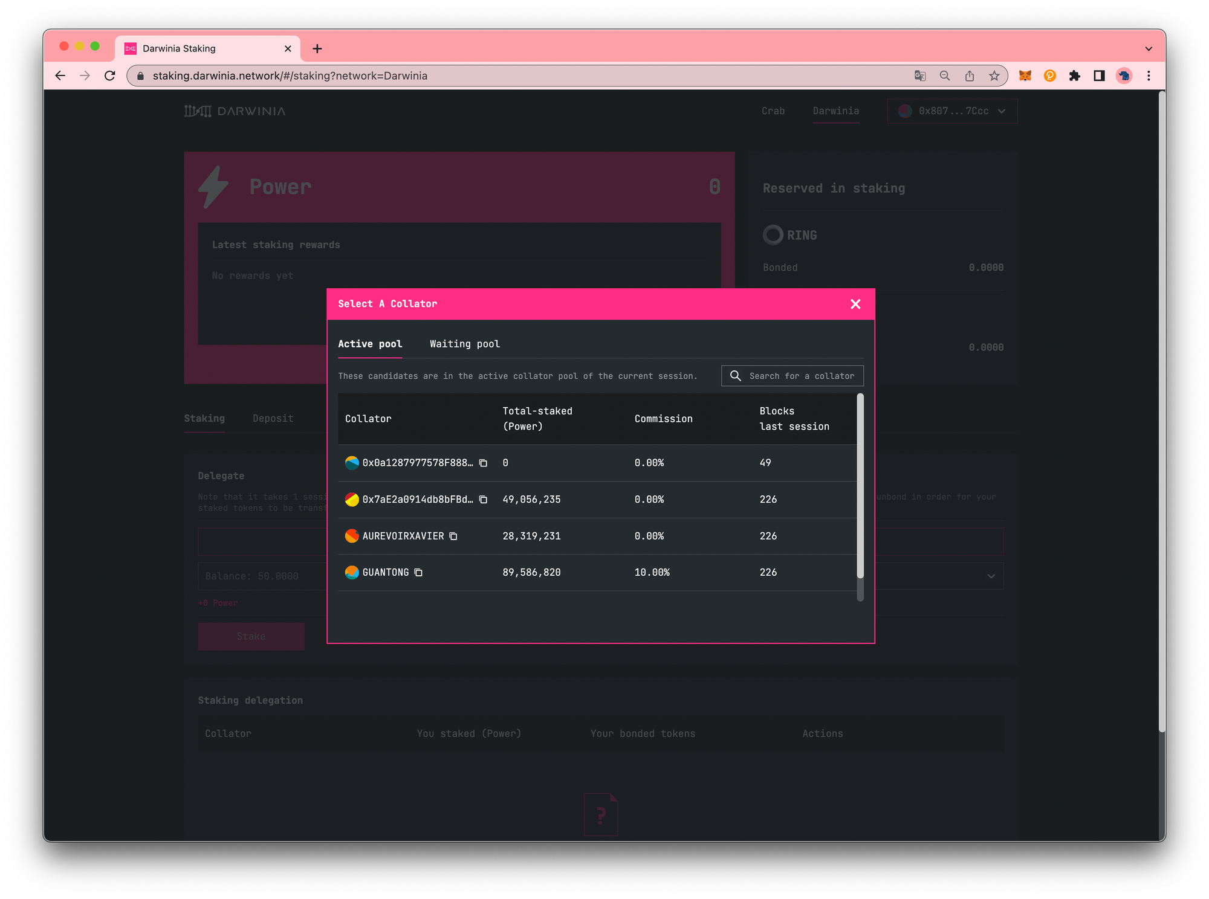1209x899 pixels.
Task: Copy the 0x7aE2a0914db8bFBd address
Action: click(x=483, y=500)
